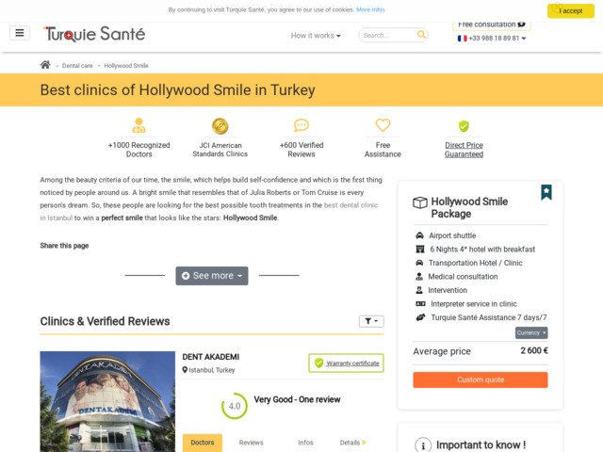
Task: Click the DENT AKADEMI clinic name
Action: click(x=211, y=357)
